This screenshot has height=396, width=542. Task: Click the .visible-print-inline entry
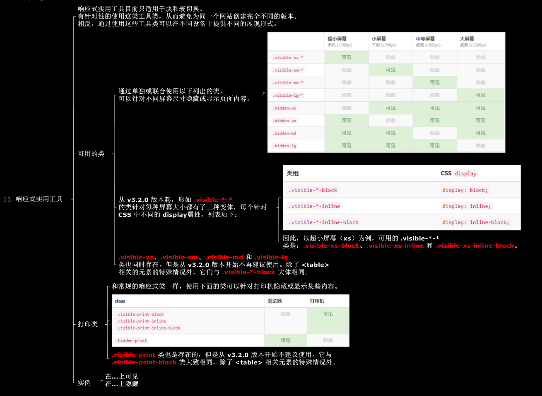[141, 321]
